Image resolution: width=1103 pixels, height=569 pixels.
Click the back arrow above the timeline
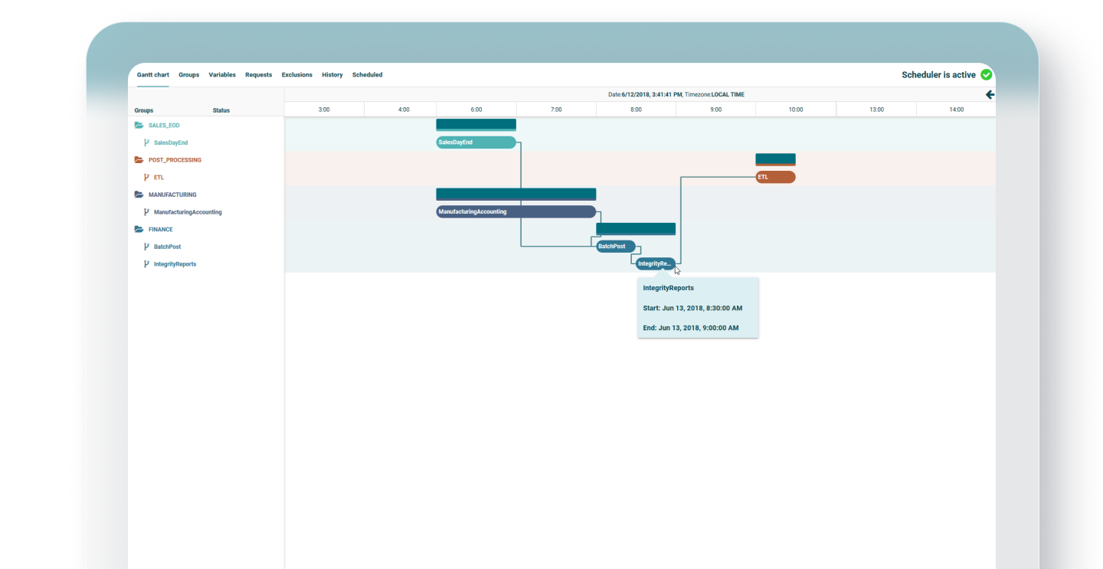[x=990, y=94]
